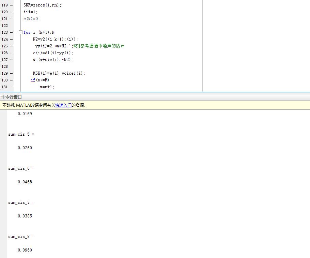The width and height of the screenshot is (310, 258).
Task: Click the value 0.0169
Action: point(25,114)
